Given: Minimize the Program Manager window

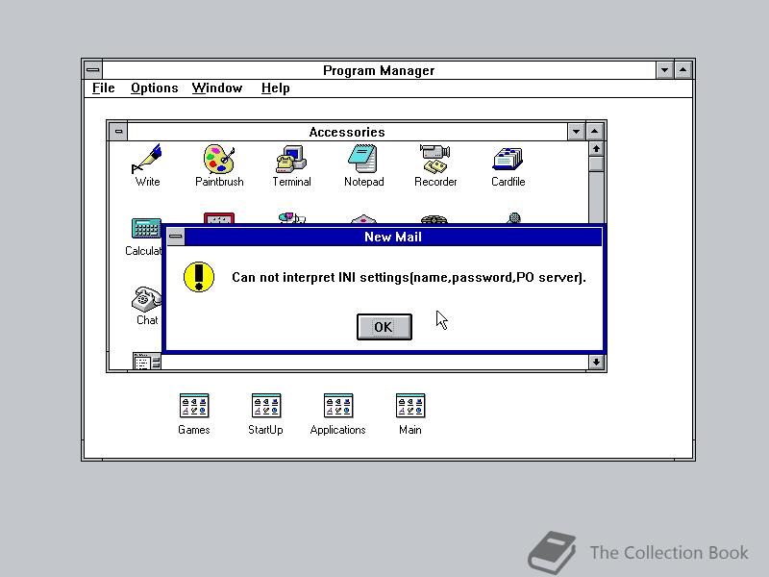Looking at the screenshot, I should [x=664, y=70].
